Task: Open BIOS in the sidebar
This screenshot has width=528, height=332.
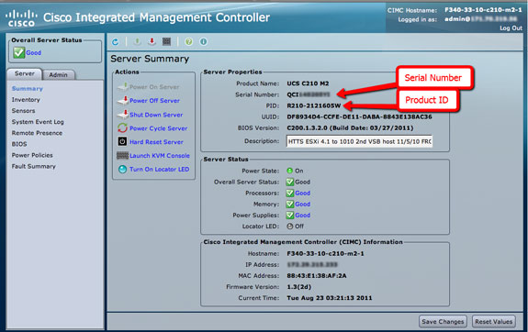Action: (19, 144)
